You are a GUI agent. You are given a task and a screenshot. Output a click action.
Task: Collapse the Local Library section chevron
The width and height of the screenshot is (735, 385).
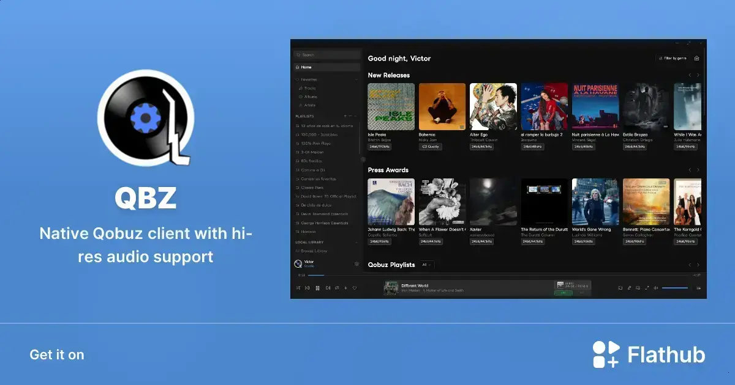356,243
